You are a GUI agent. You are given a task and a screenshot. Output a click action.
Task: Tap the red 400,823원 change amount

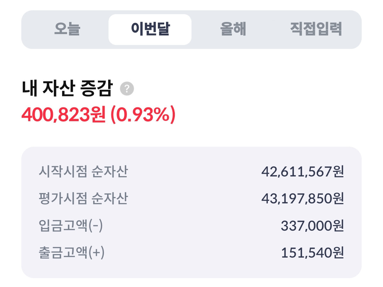(63, 114)
